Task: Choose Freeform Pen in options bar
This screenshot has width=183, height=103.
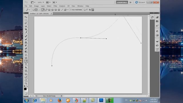Action: tap(46, 10)
